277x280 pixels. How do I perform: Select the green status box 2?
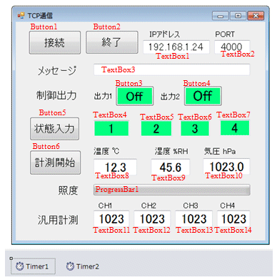(x=156, y=128)
